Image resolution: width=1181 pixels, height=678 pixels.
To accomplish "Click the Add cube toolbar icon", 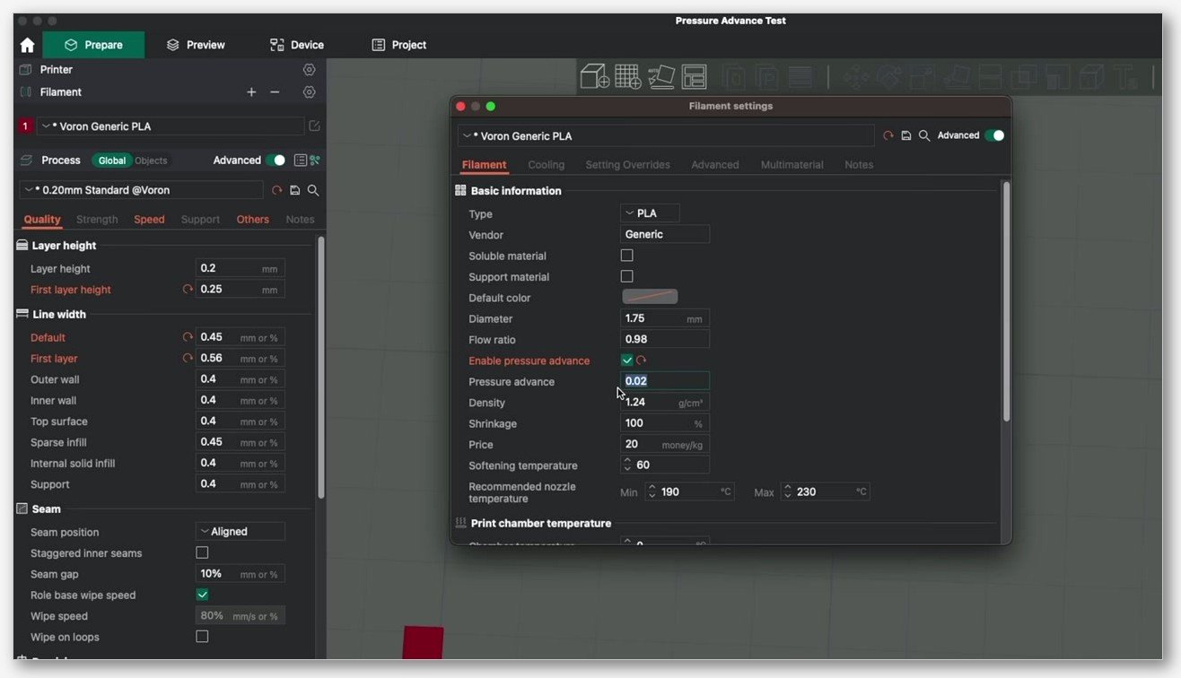I will click(x=594, y=77).
